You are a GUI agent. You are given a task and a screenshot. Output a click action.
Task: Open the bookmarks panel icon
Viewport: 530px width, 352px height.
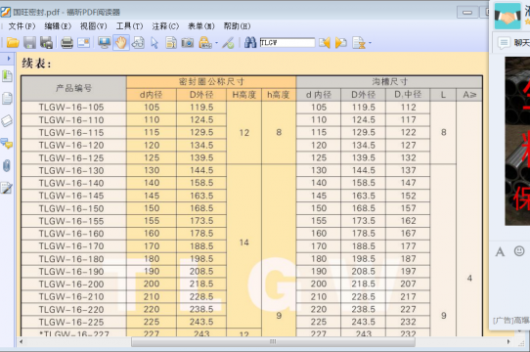(7, 75)
